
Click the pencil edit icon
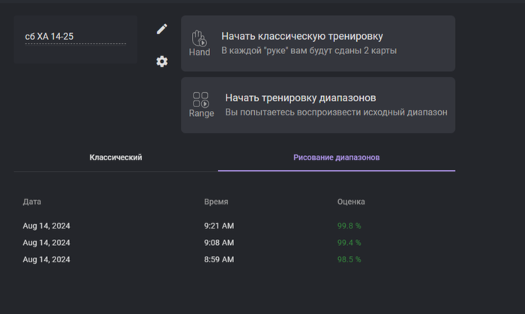[162, 29]
